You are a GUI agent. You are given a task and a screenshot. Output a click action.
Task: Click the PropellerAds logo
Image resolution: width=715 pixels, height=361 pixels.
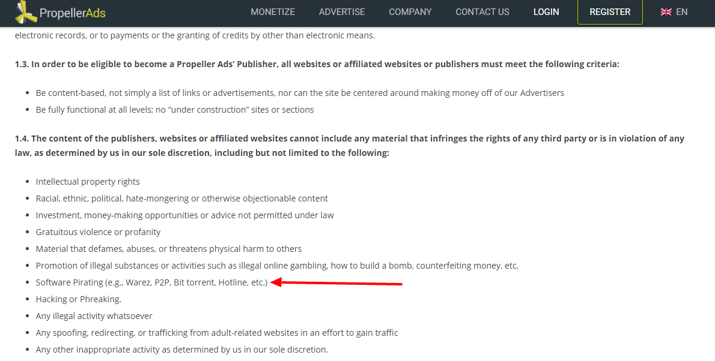(x=60, y=12)
